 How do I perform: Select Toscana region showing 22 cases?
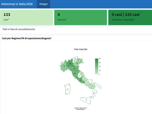pos(75,73)
